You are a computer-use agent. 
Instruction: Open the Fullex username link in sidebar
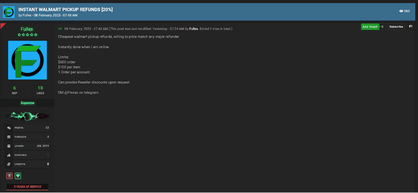27,29
